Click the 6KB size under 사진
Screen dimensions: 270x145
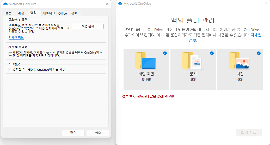(x=240, y=80)
